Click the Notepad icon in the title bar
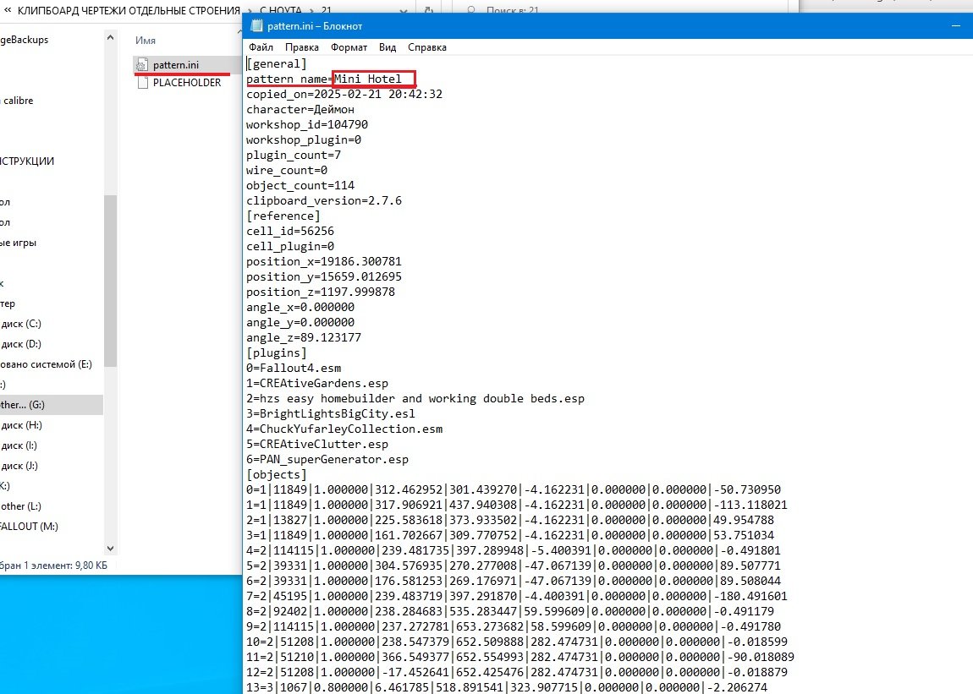The image size is (973, 694). tap(256, 25)
